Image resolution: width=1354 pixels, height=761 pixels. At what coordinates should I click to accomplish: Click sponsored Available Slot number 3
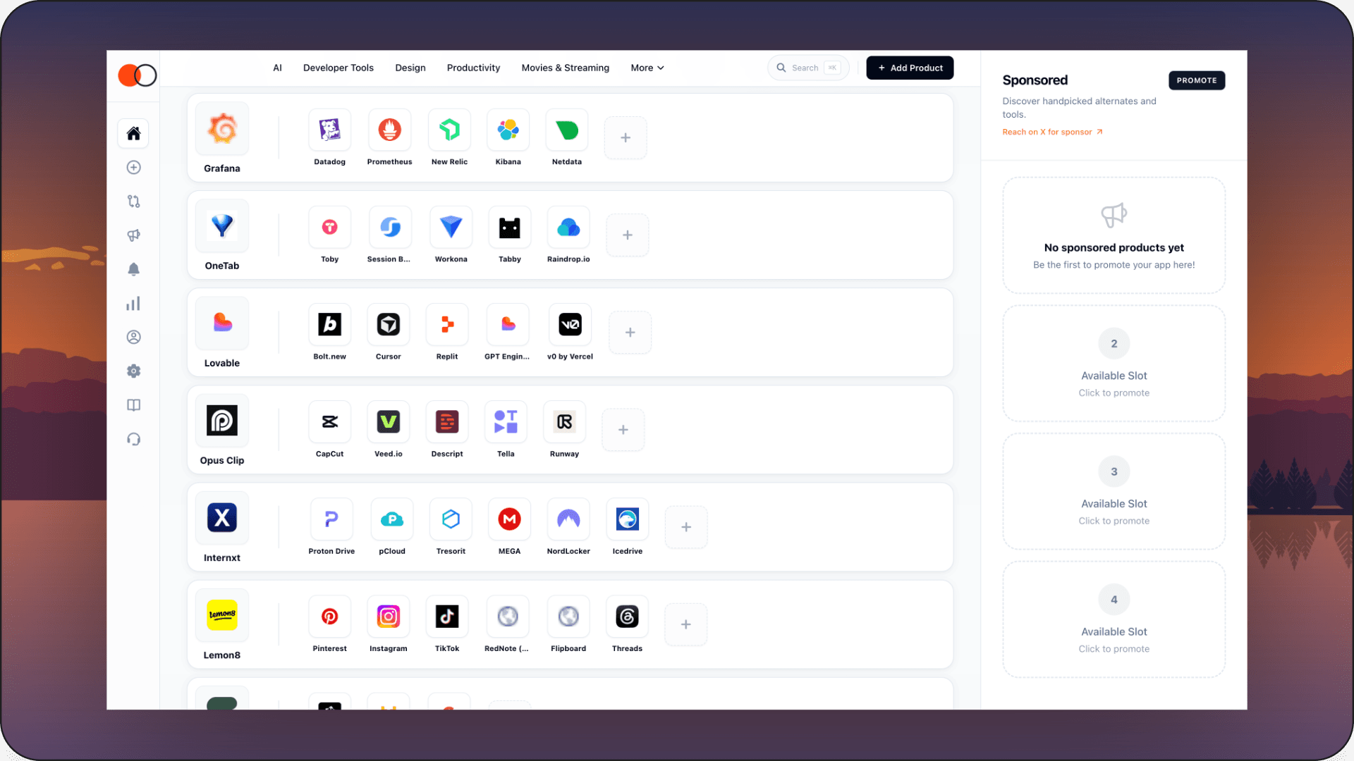point(1114,491)
